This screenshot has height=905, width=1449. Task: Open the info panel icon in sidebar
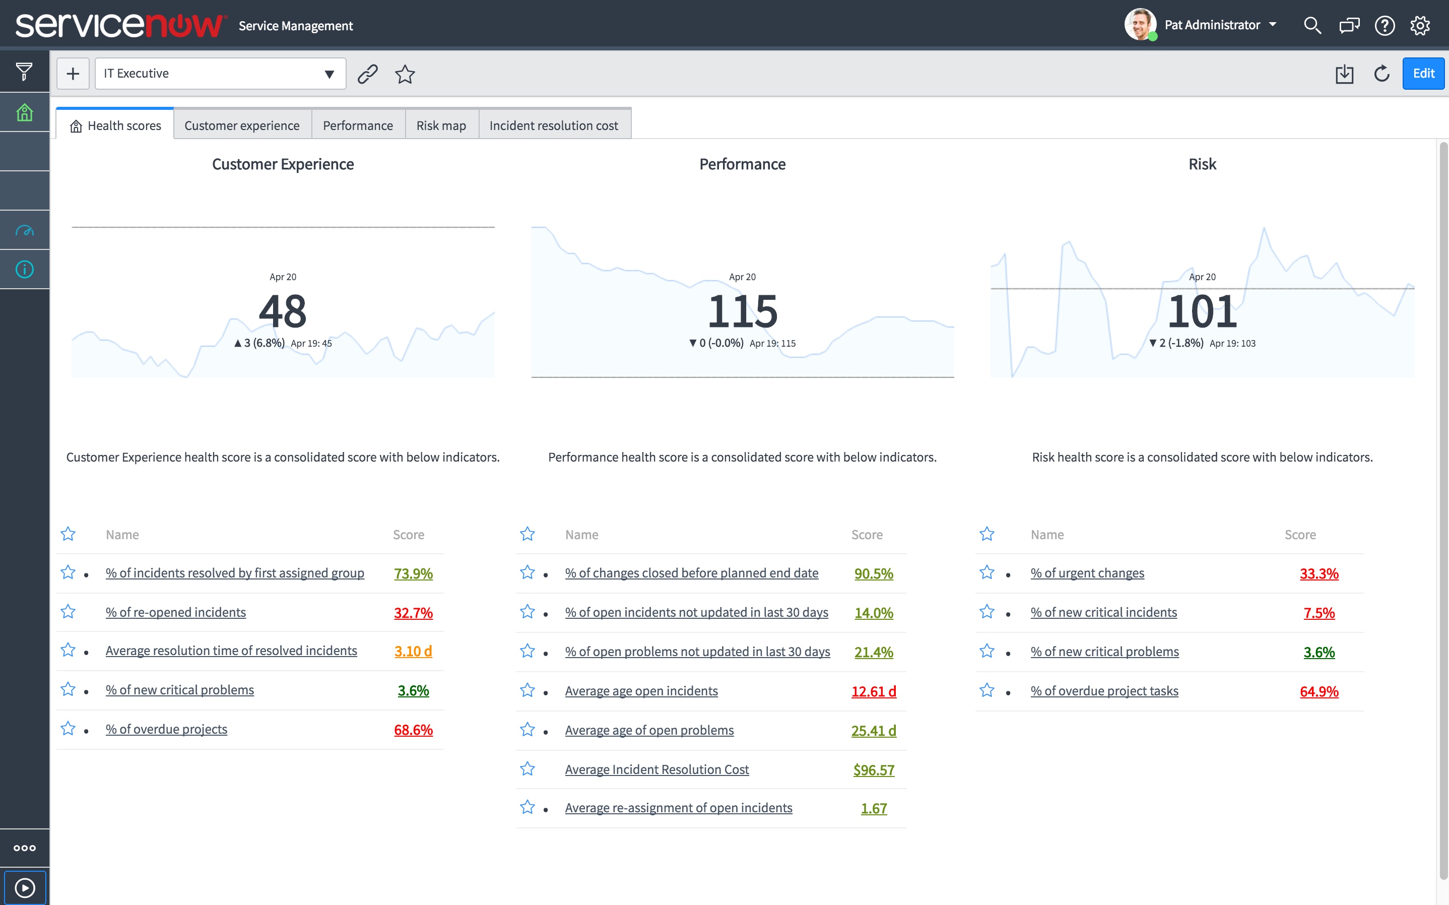[x=24, y=269]
